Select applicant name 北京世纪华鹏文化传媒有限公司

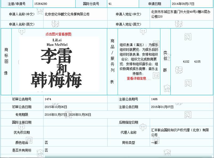[67, 14]
